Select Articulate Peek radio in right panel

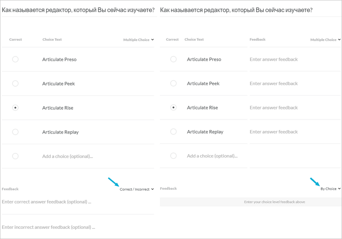coord(173,83)
